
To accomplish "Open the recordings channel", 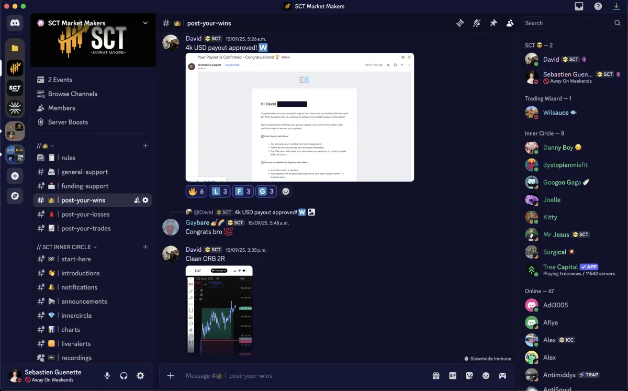I will (x=93, y=358).
